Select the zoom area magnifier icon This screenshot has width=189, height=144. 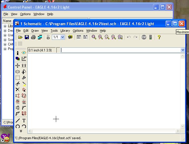pyautogui.click(x=120, y=37)
